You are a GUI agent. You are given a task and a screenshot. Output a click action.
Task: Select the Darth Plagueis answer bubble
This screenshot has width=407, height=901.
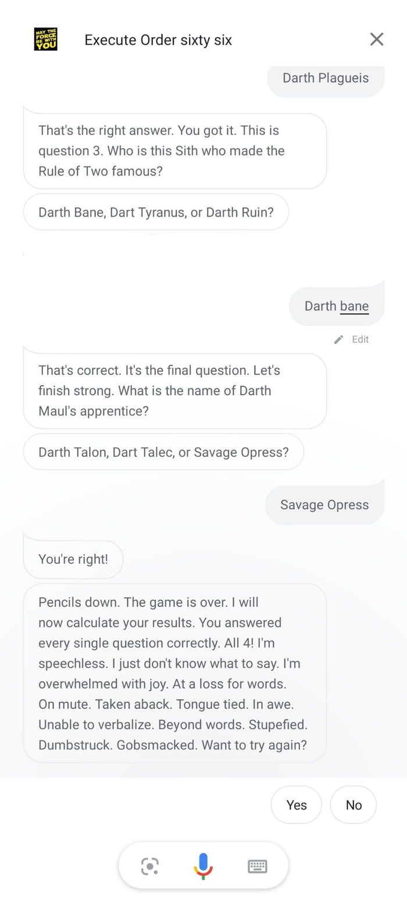[326, 77]
